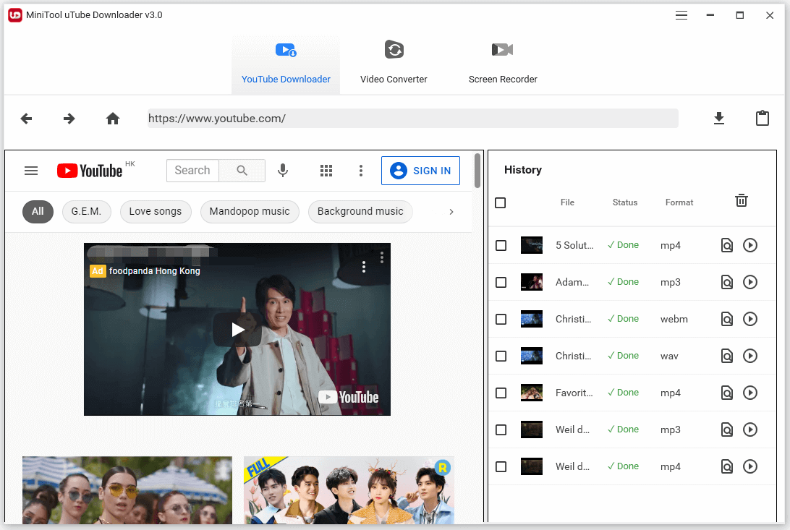
Task: Select the checkbox beside the 5 Solut mp4
Action: [x=501, y=245]
